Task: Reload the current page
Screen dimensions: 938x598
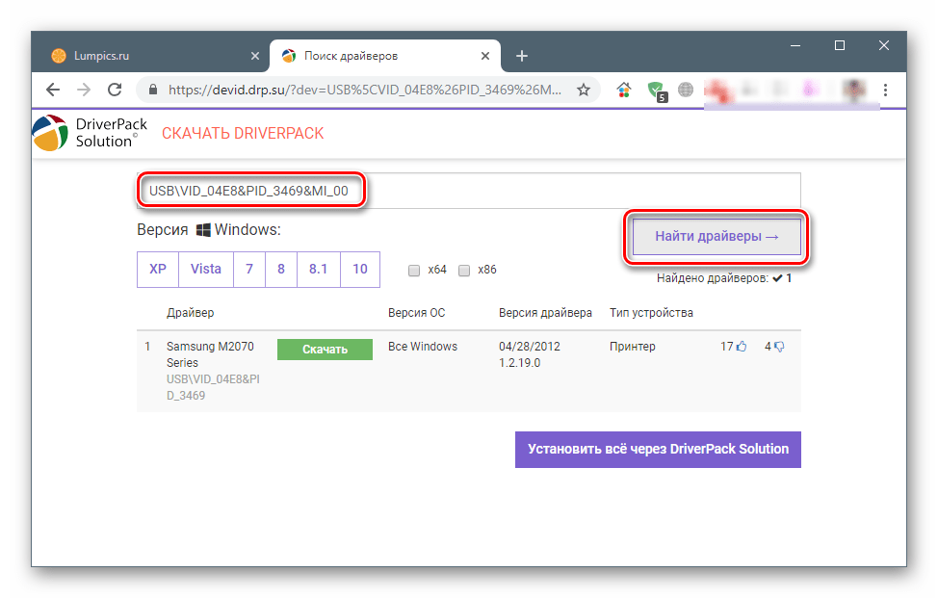Action: click(x=115, y=90)
